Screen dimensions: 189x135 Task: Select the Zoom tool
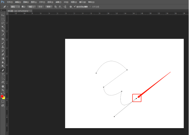(3, 90)
